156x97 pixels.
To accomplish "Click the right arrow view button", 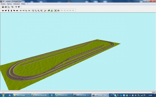I will coord(17,11).
